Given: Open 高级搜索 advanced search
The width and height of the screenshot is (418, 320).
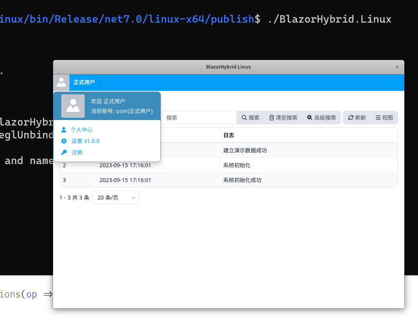Looking at the screenshot, I should (322, 118).
